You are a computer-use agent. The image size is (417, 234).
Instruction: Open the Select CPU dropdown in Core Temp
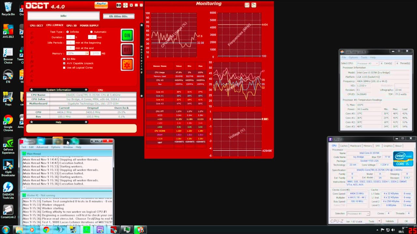[367, 63]
